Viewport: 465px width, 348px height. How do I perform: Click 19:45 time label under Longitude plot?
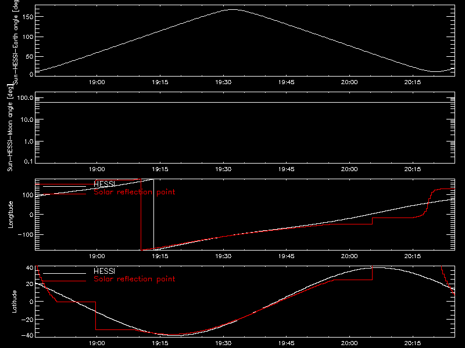286,256
